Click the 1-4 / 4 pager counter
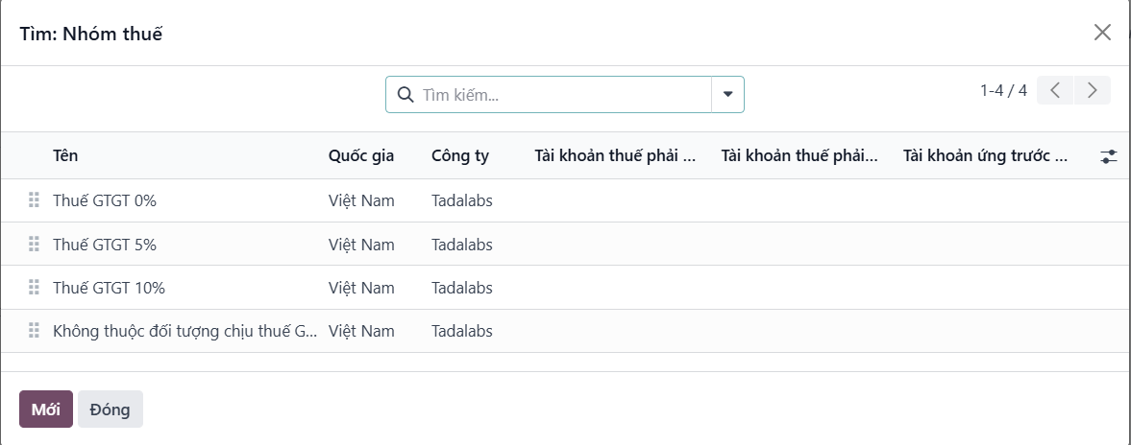 [1003, 90]
